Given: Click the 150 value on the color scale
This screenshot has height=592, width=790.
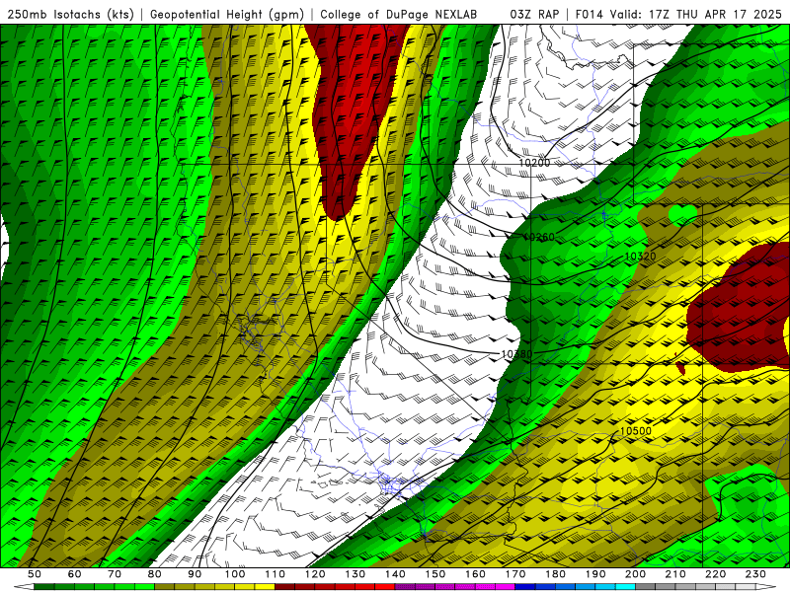Looking at the screenshot, I should coord(435,574).
